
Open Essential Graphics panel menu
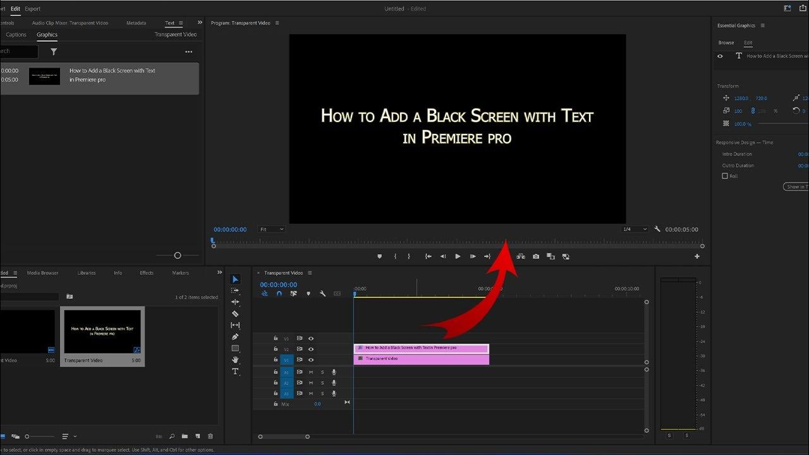pos(762,25)
